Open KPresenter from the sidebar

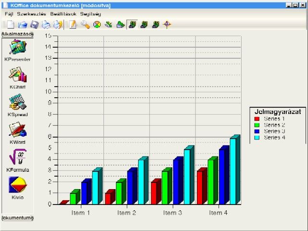tap(17, 47)
